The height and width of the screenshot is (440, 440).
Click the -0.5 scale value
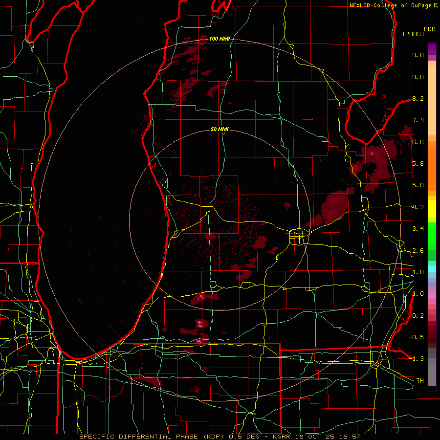pos(416,337)
